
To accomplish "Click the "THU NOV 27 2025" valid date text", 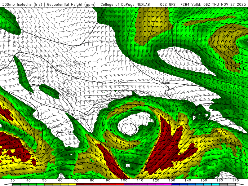I will [x=229, y=5].
